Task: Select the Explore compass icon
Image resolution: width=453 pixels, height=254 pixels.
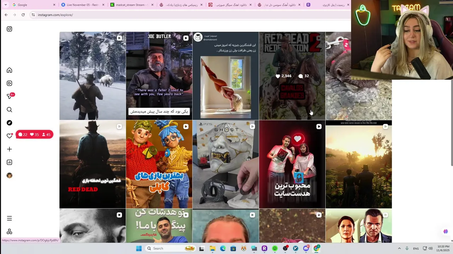Action: [x=10, y=123]
